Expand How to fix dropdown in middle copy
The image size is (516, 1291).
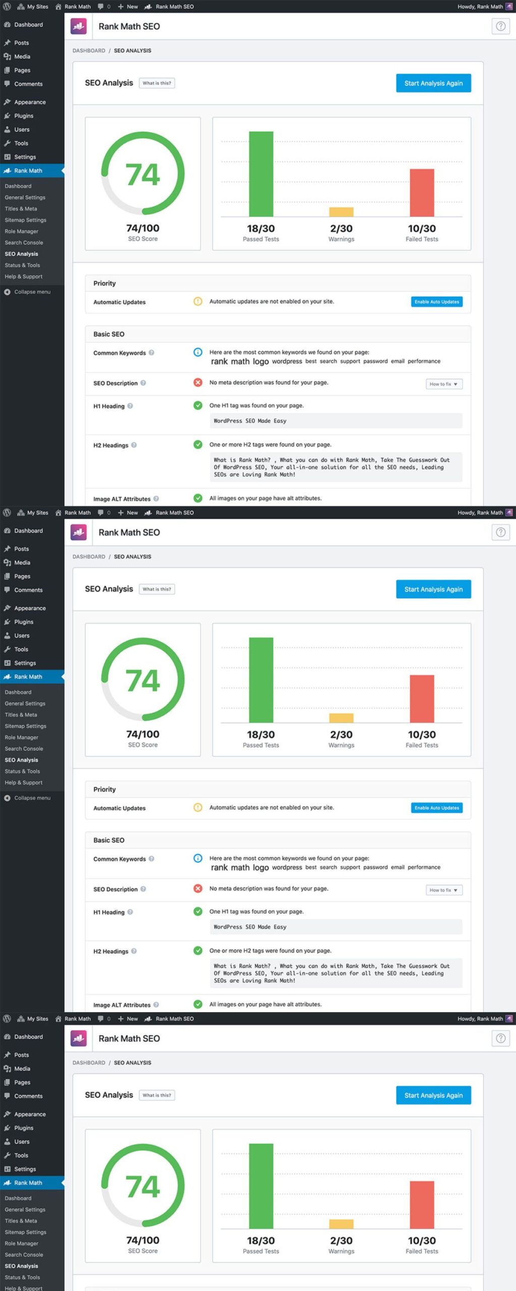pyautogui.click(x=444, y=890)
